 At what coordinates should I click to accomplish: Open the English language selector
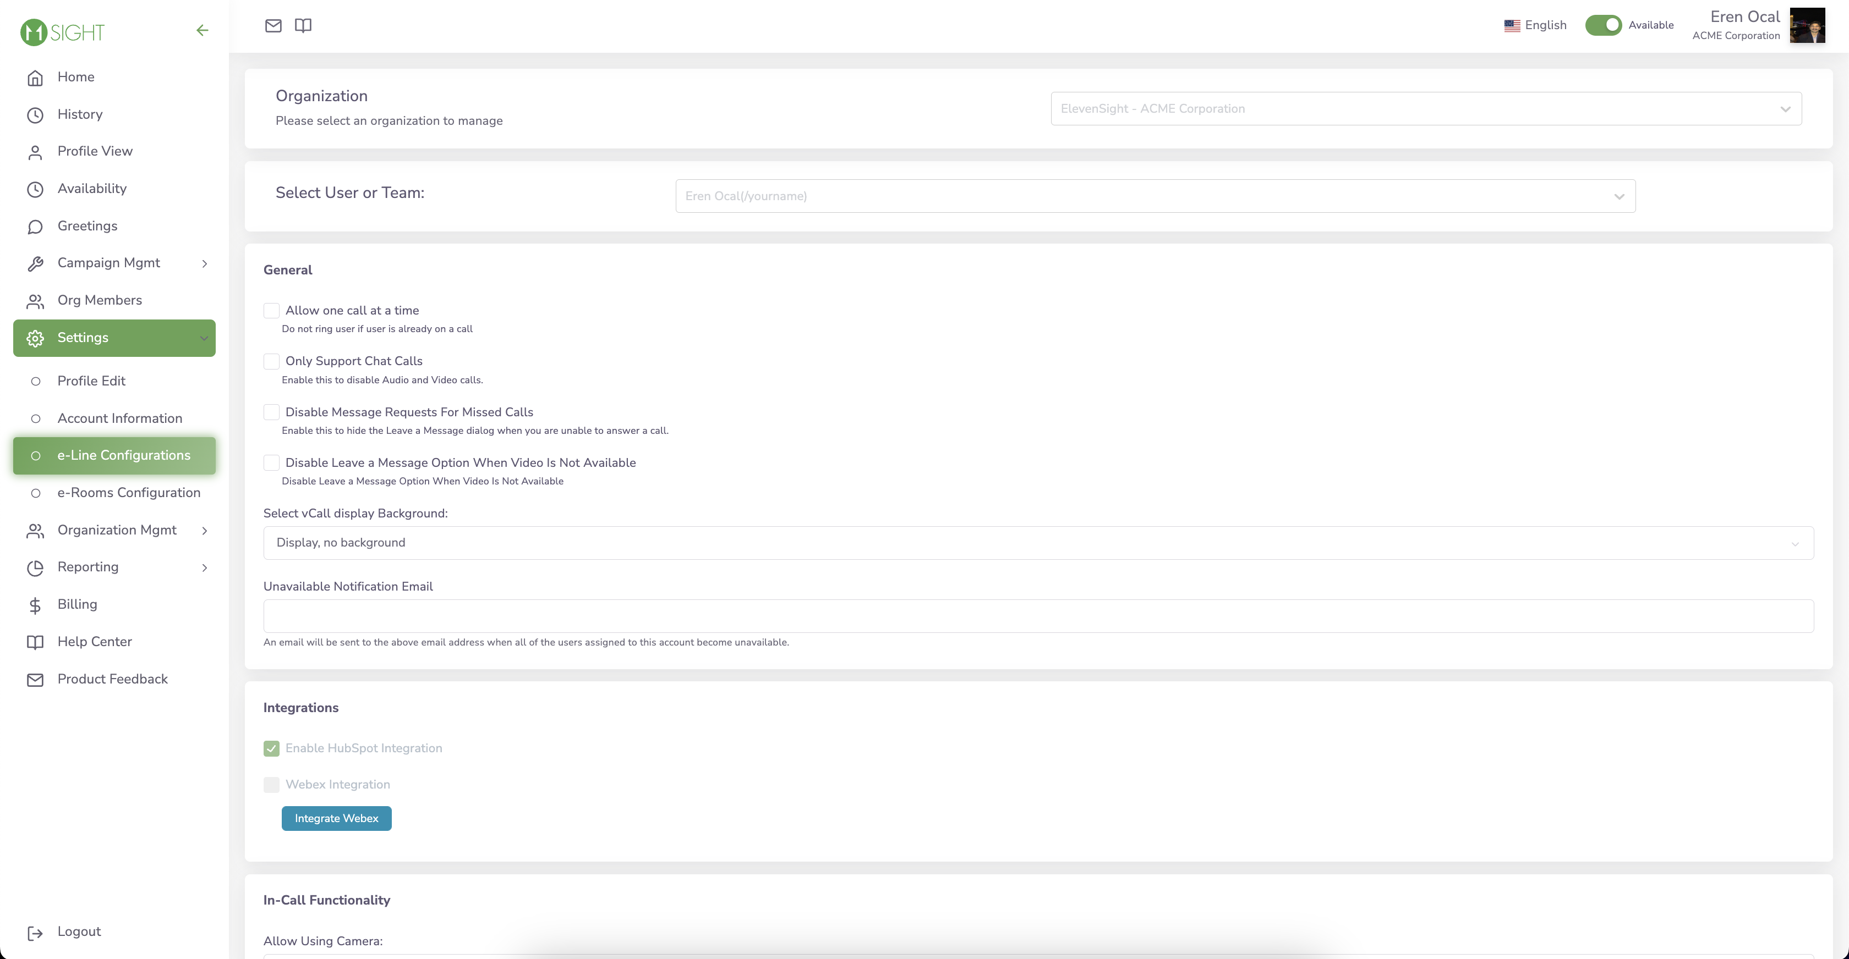click(x=1535, y=25)
